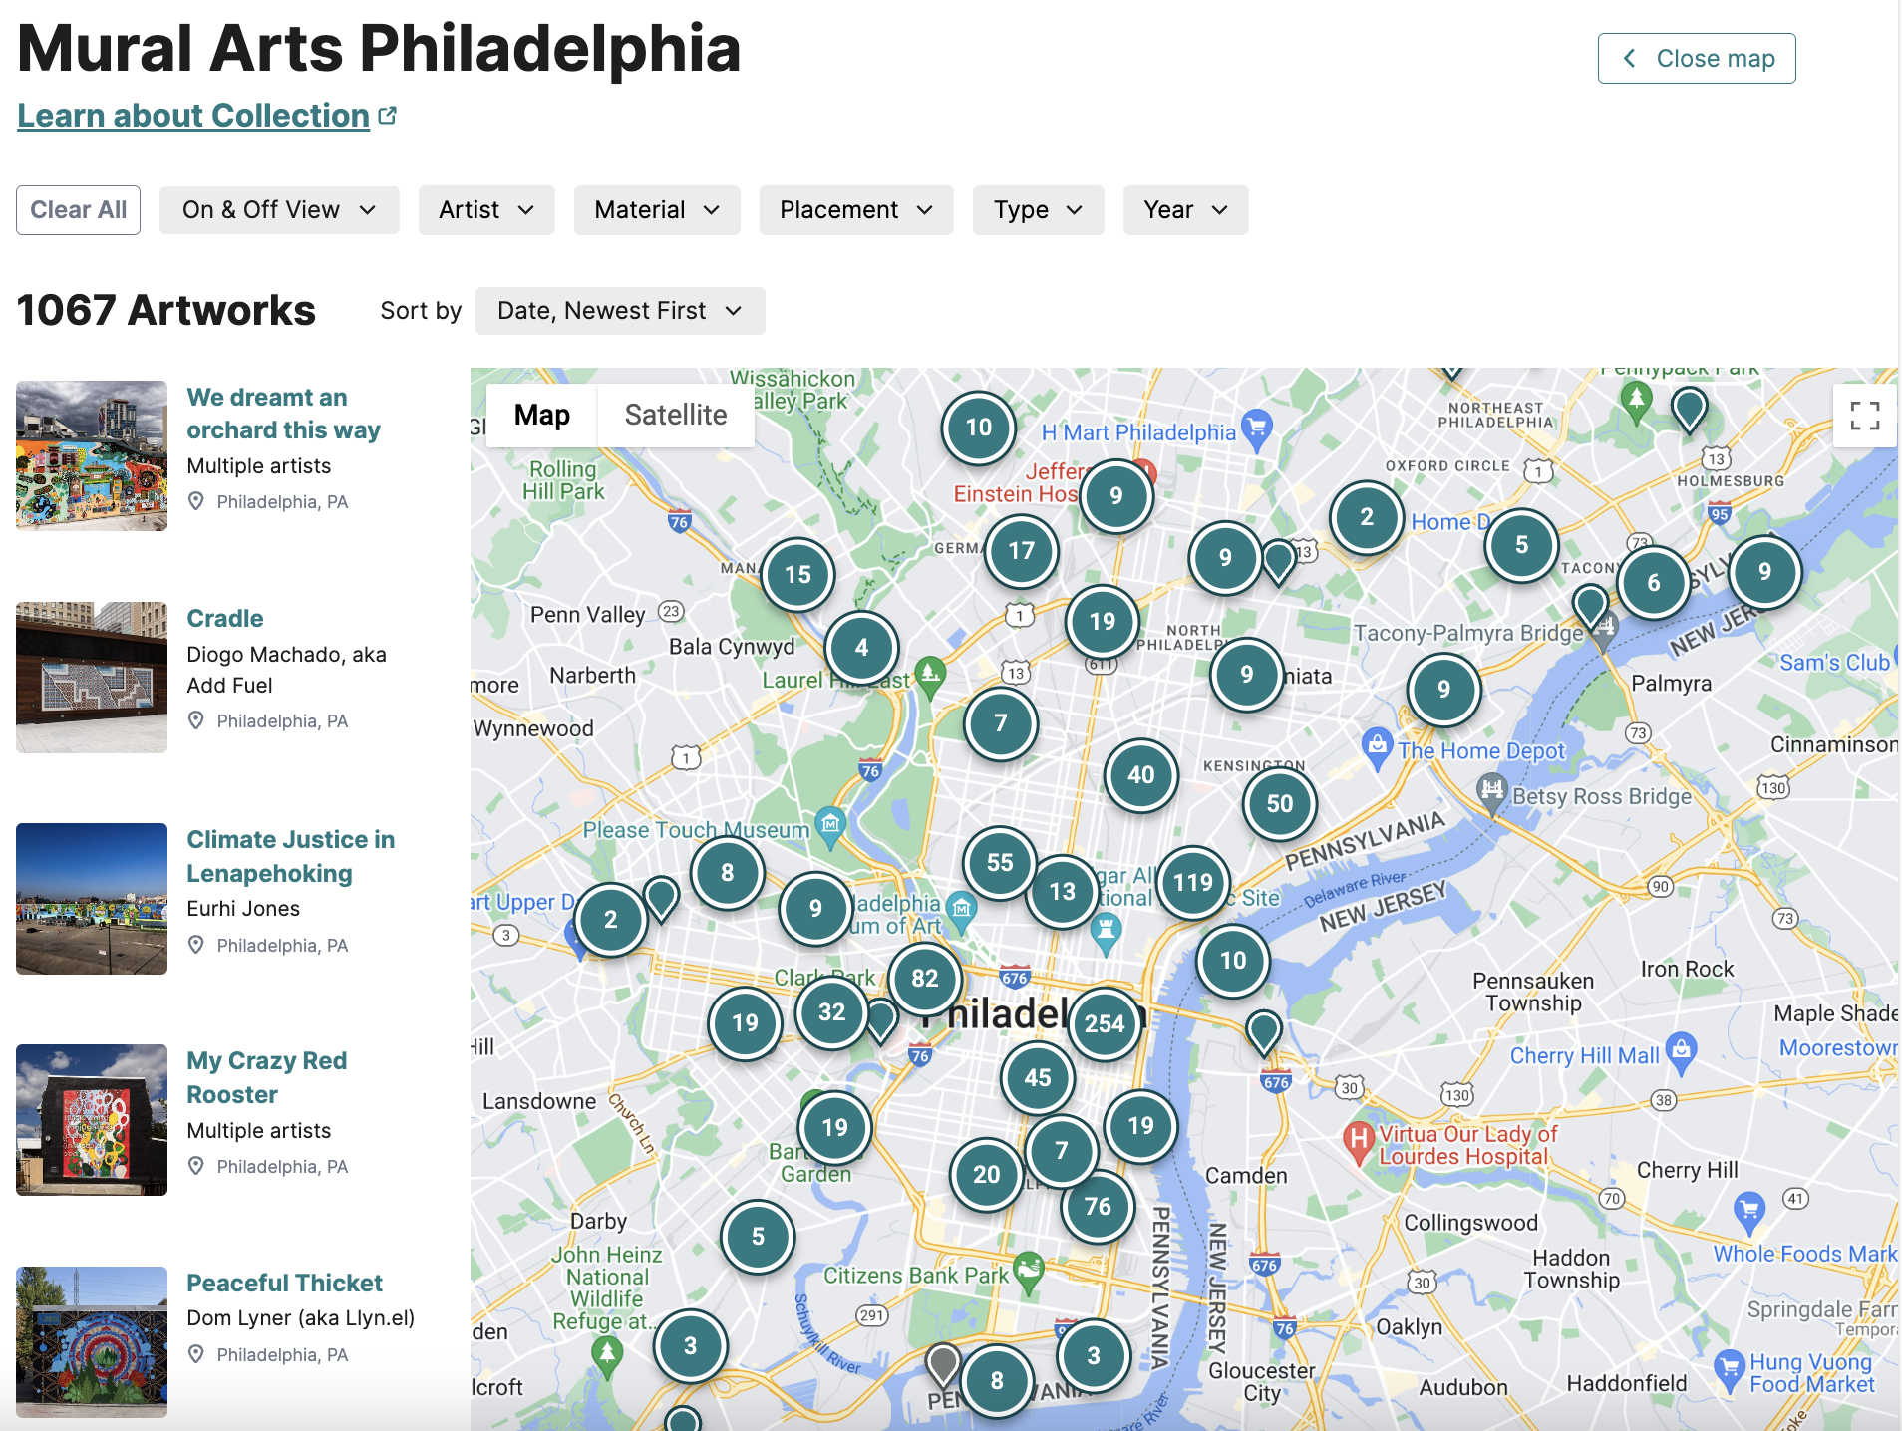Click the 50 marker cluster in Kensington
Viewport: 1902px width, 1431px height.
[1281, 804]
